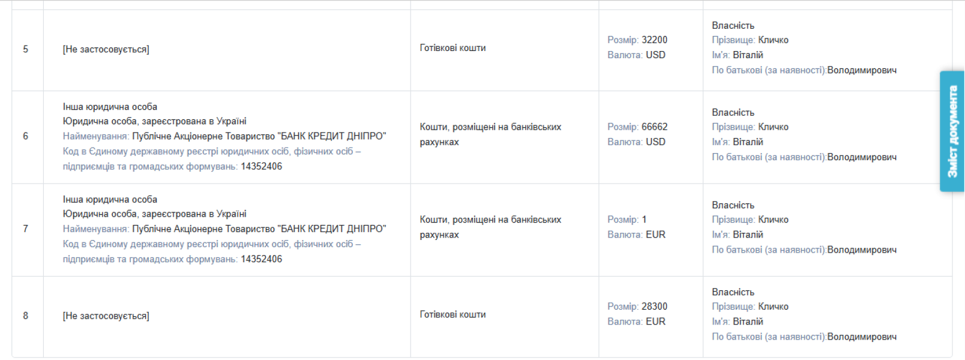Click row number 6 cell

click(25, 136)
